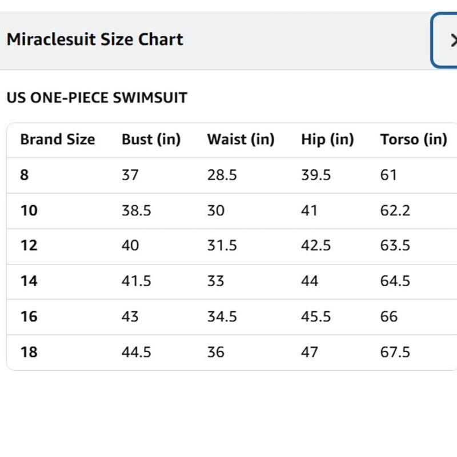Viewport: 457px width, 457px height.
Task: Click the 45.5 hip value for size 16
Action: (316, 316)
